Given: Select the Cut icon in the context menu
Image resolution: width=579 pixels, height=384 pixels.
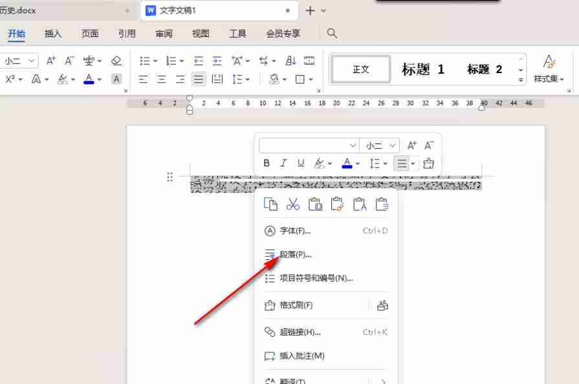Looking at the screenshot, I should point(293,204).
